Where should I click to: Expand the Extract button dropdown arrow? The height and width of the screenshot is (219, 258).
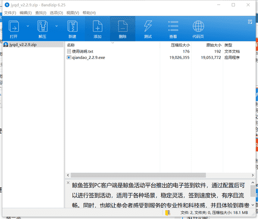(56, 26)
